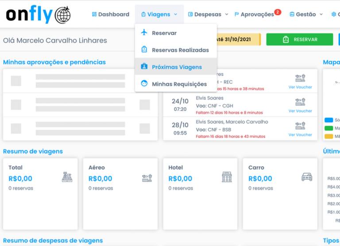340x246 pixels.
Task: Click the cash register icon in Total card
Action: pos(67,177)
